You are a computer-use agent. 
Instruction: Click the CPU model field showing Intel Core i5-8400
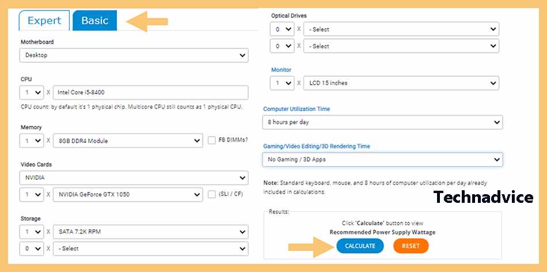coord(151,93)
